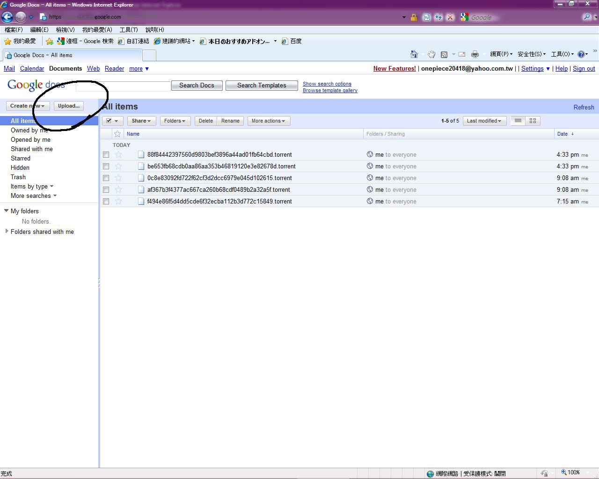
Task: Open the 工具(T) menu
Action: coord(129,29)
